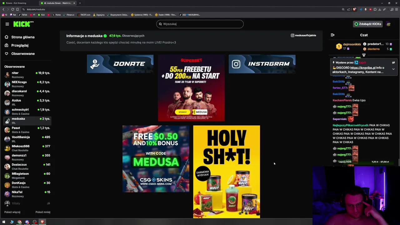Switch to Browse - Kick Streaming tab
The width and height of the screenshot is (400, 225).
pos(19,3)
